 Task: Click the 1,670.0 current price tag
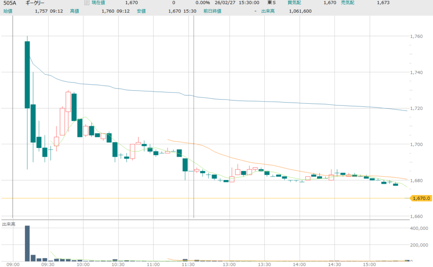[x=420, y=198]
